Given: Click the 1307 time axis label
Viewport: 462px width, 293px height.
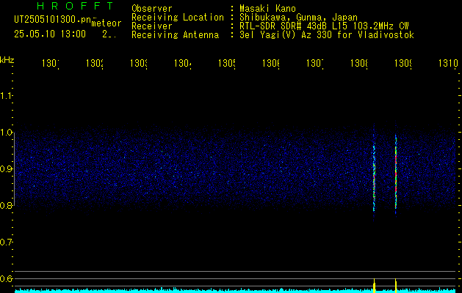Looking at the screenshot, I should [315, 63].
